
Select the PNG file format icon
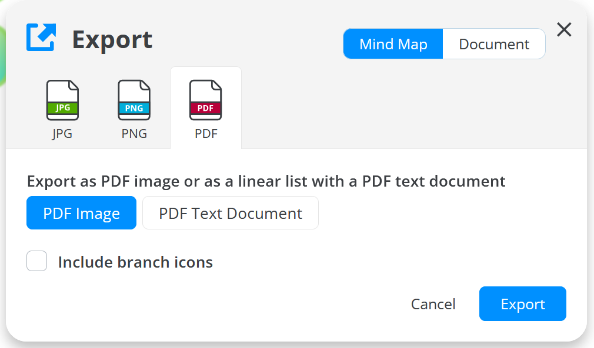coord(134,100)
